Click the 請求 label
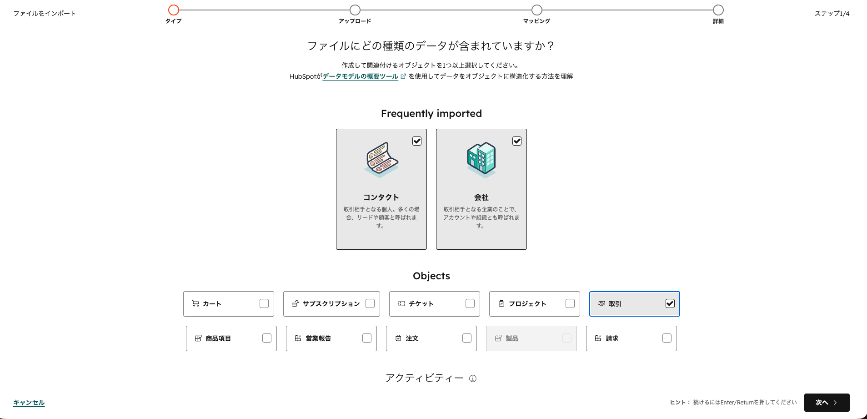Image resolution: width=867 pixels, height=419 pixels. pos(612,338)
